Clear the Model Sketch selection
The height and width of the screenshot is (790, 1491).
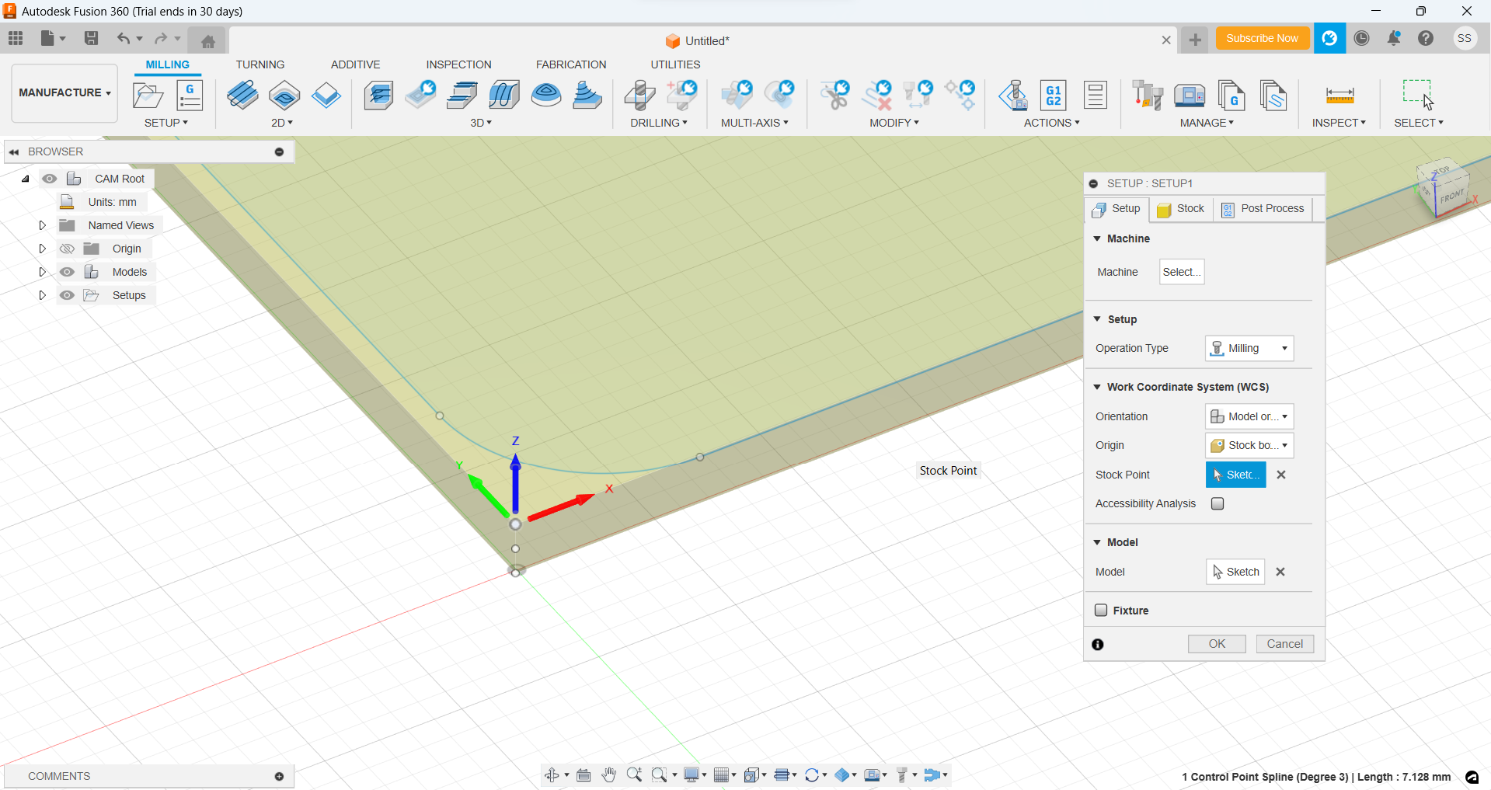[x=1280, y=572]
